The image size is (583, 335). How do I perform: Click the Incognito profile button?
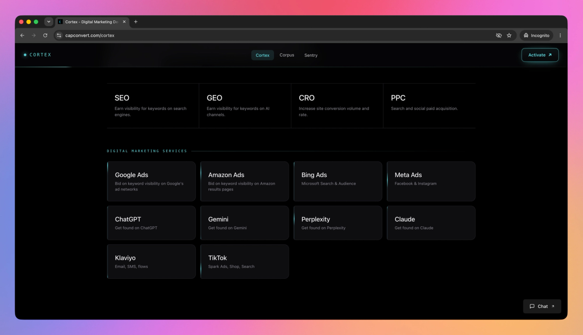(x=536, y=35)
